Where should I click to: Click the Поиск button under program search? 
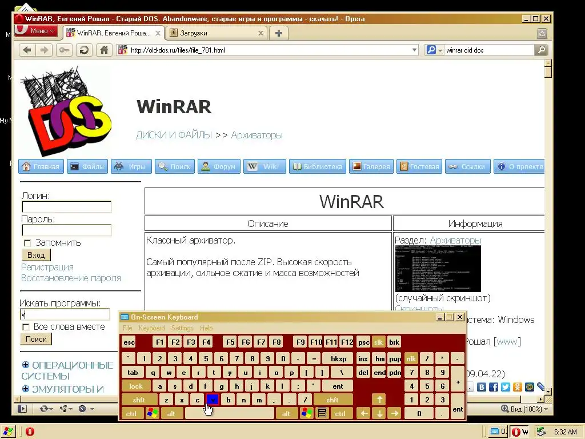tap(36, 340)
